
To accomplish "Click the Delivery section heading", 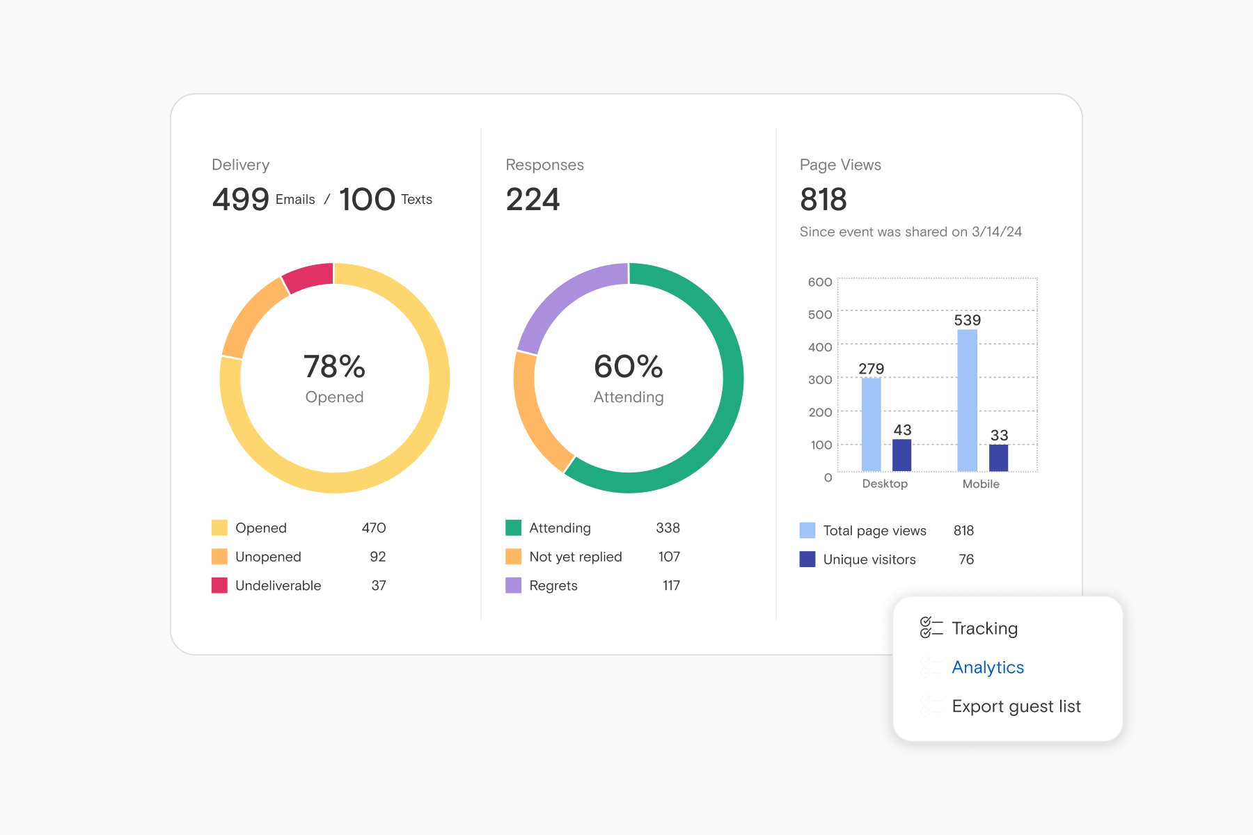I will click(x=240, y=165).
